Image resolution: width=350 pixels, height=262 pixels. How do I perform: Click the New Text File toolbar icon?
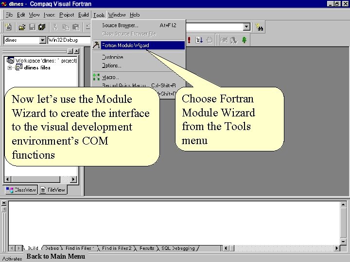tap(8, 27)
